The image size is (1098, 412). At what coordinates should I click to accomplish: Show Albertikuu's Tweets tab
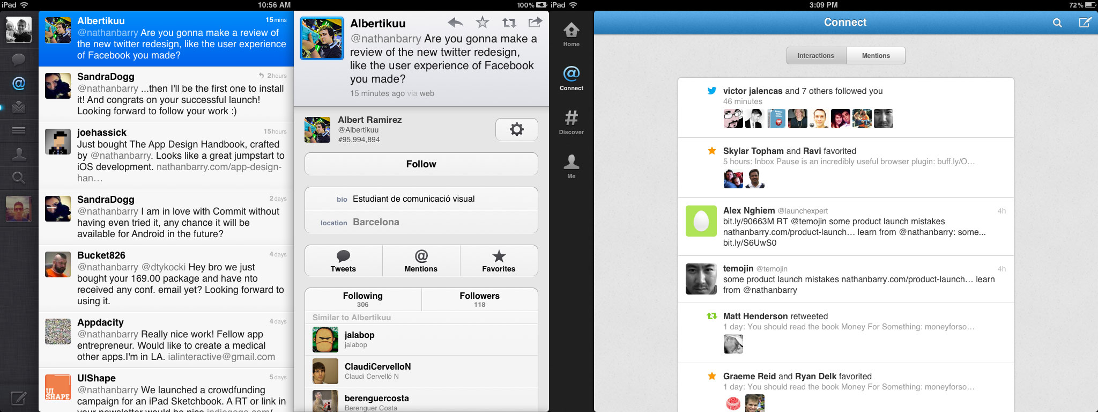[x=343, y=261]
